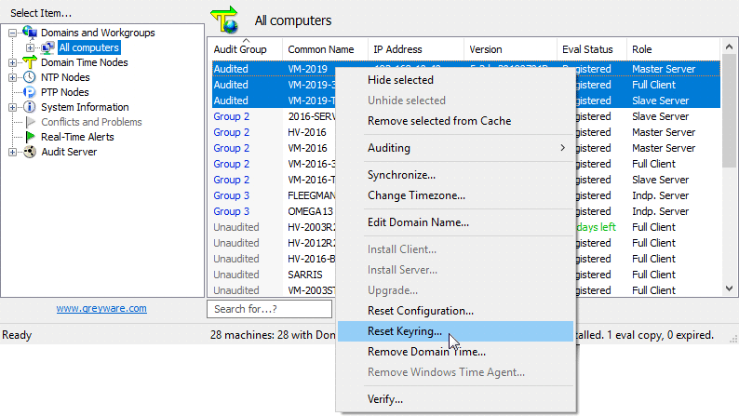Image resolution: width=739 pixels, height=416 pixels.
Task: Click the Domains and Workgroups globe icon
Action: pos(30,33)
